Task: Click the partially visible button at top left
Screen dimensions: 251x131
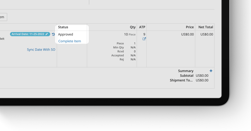Action: click(x=3, y=17)
